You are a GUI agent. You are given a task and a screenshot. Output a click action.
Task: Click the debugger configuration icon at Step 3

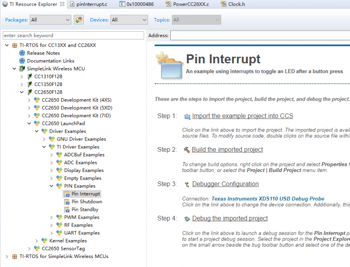[187, 184]
